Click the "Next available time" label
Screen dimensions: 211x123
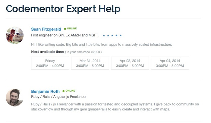[x=48, y=52]
